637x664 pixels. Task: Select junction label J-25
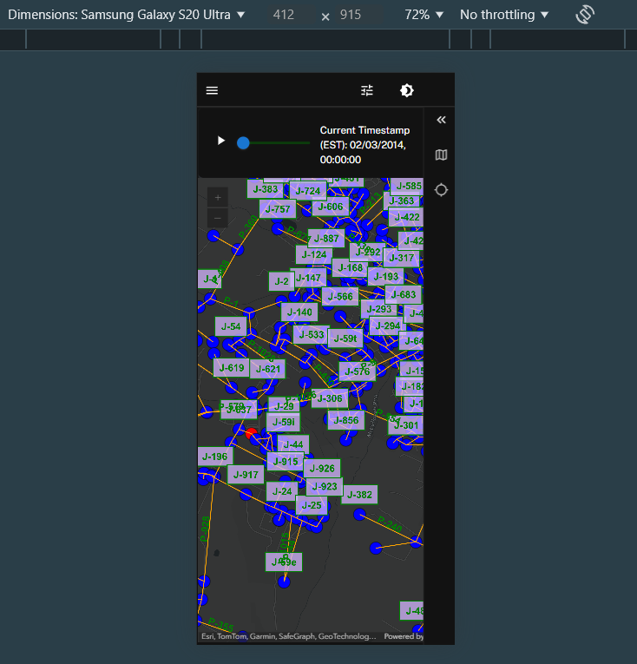[x=312, y=505]
